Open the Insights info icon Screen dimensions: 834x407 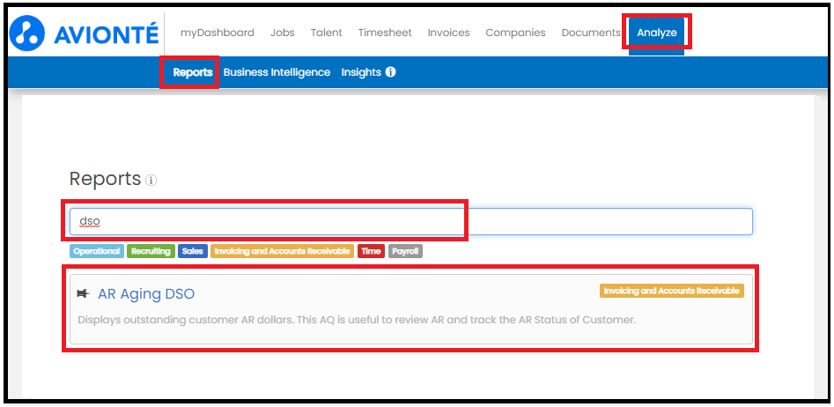point(390,72)
